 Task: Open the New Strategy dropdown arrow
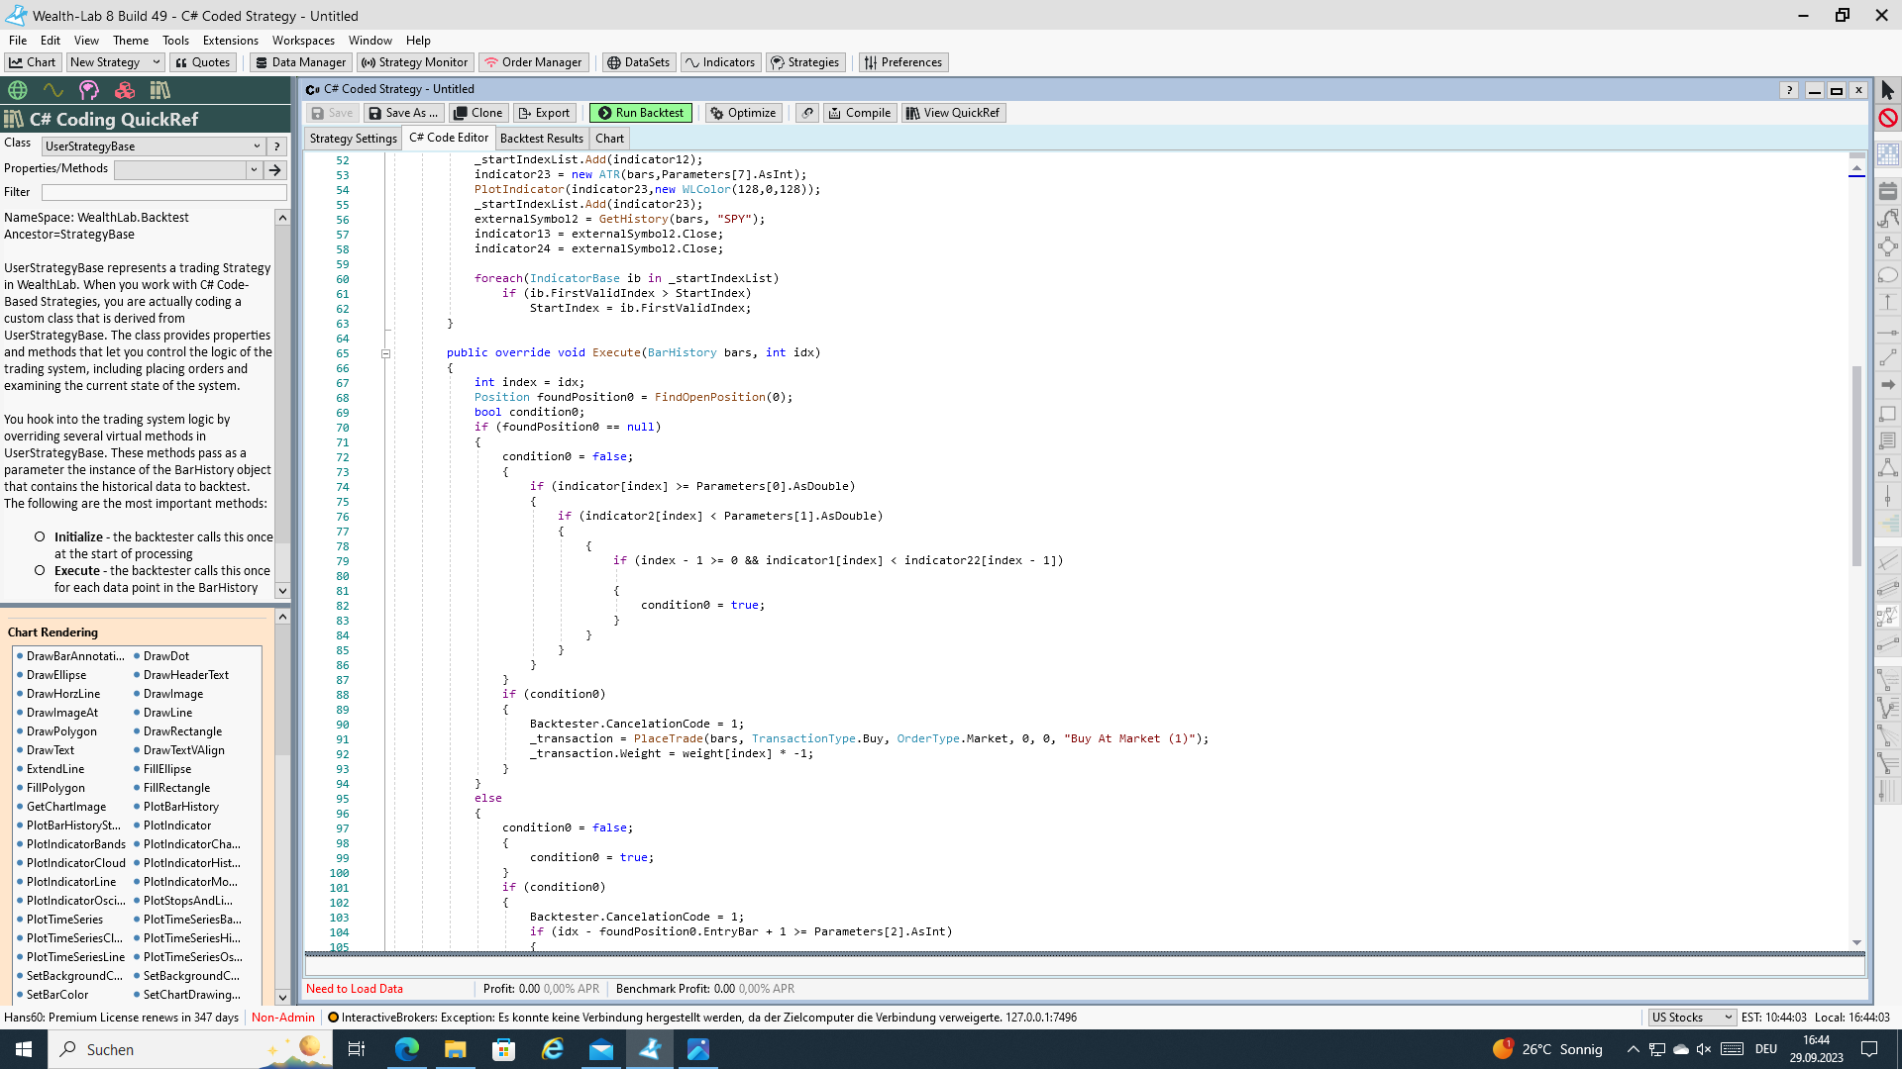point(156,62)
